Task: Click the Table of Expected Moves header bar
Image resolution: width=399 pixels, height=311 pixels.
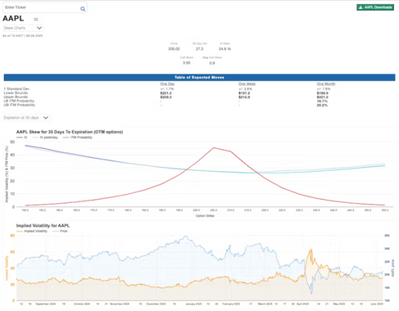Action: 199,78
